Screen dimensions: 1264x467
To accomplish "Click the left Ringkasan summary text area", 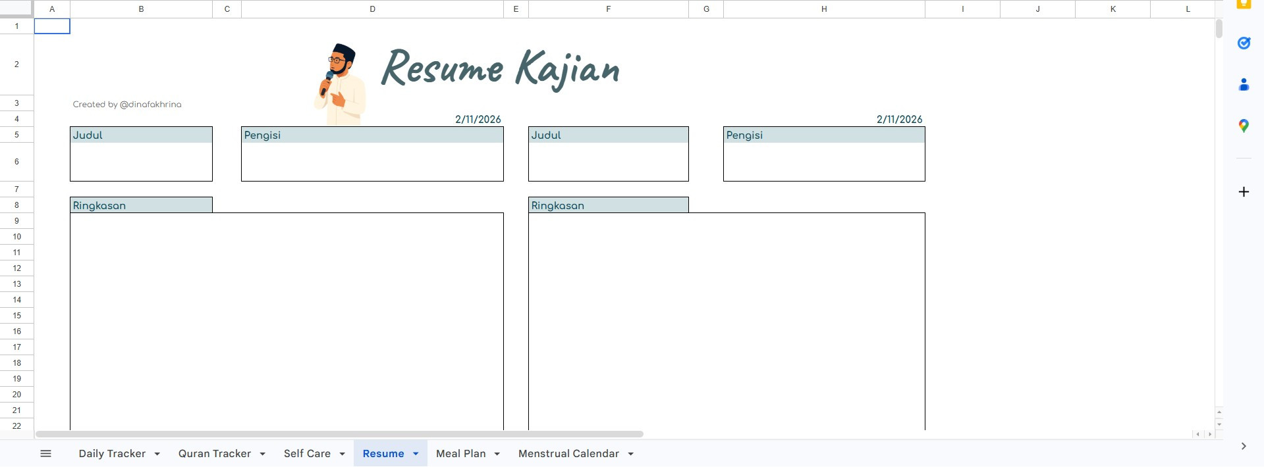I will click(287, 321).
